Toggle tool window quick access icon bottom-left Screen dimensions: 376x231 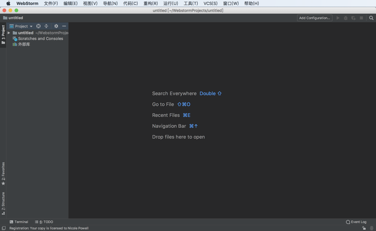[x=4, y=228]
